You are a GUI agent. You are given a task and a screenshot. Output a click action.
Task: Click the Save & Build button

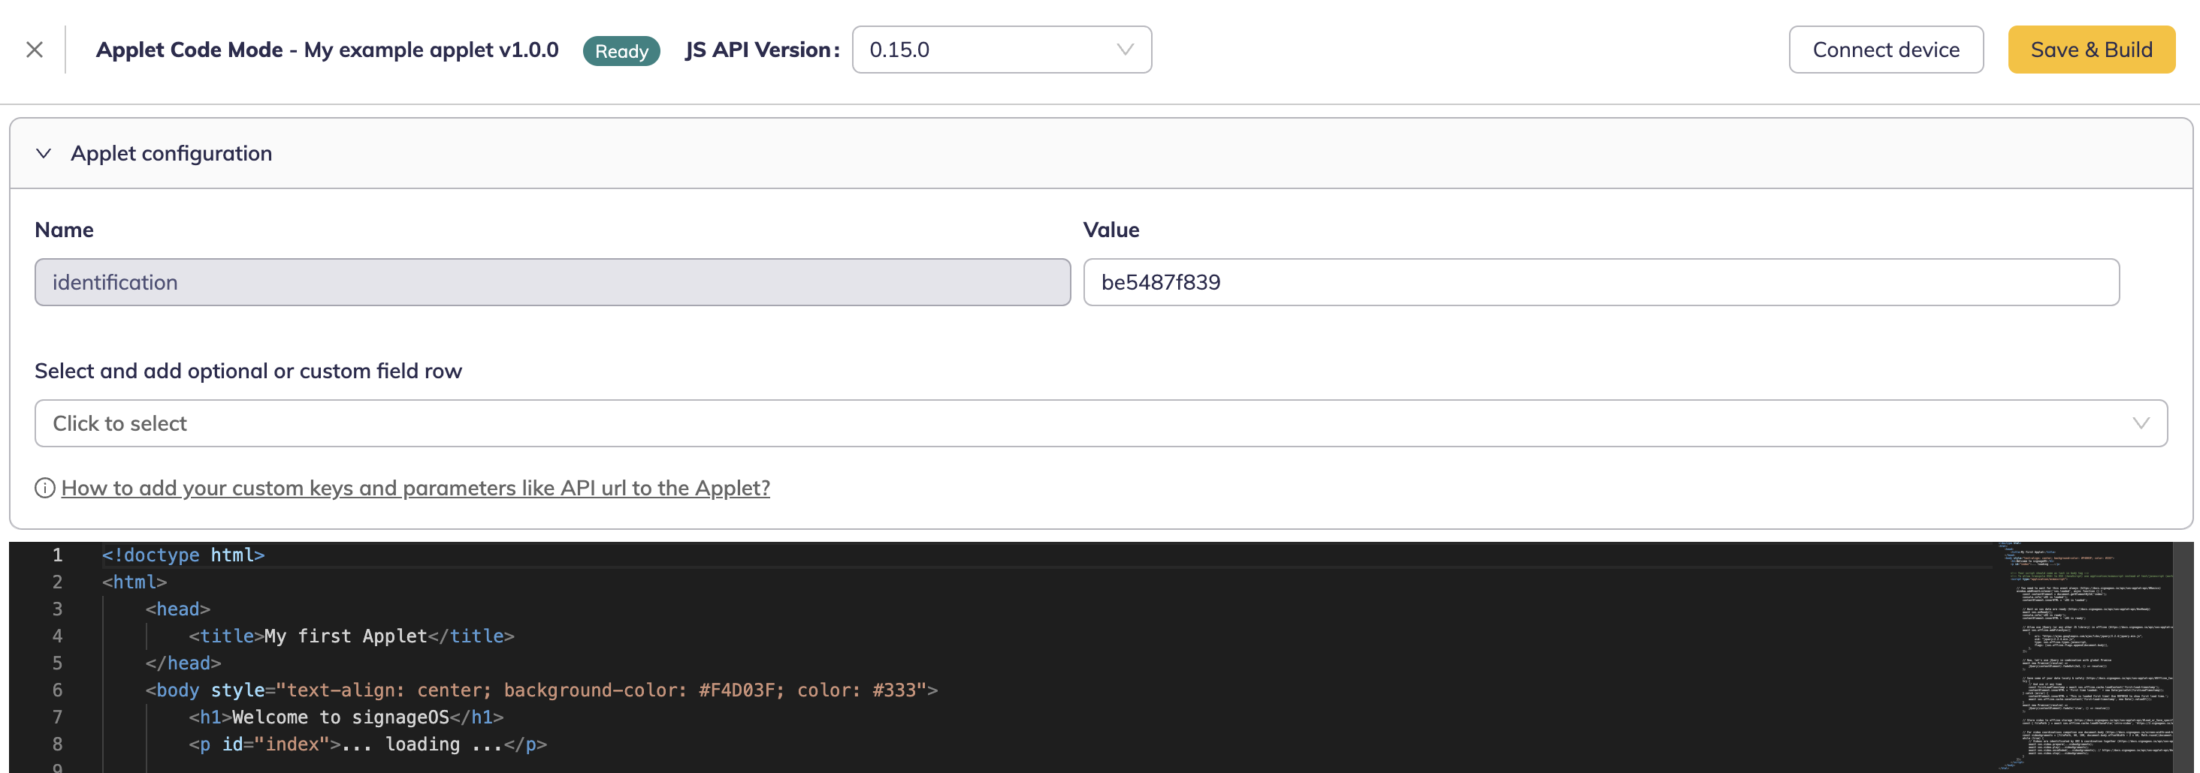(2092, 49)
